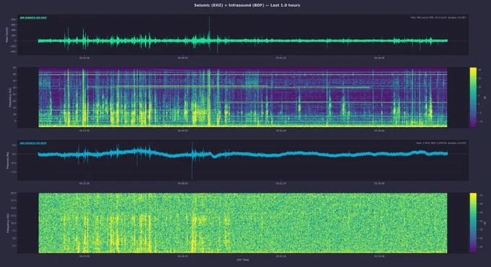This screenshot has width=491, height=267.
Task: Click the Peak/RMS stats text on seismic plot
Action: coord(438,17)
